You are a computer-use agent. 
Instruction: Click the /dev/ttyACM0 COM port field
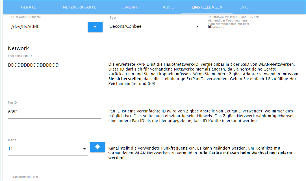click(x=49, y=27)
